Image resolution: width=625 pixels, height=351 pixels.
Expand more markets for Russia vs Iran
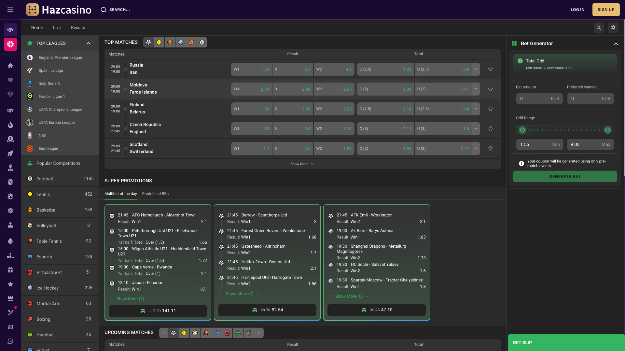(476, 69)
